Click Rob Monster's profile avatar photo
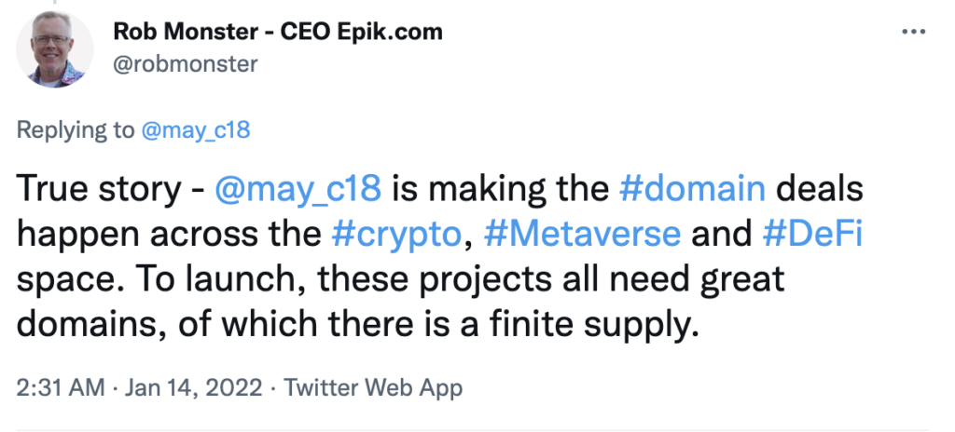Image resolution: width=955 pixels, height=432 pixels. click(x=56, y=49)
